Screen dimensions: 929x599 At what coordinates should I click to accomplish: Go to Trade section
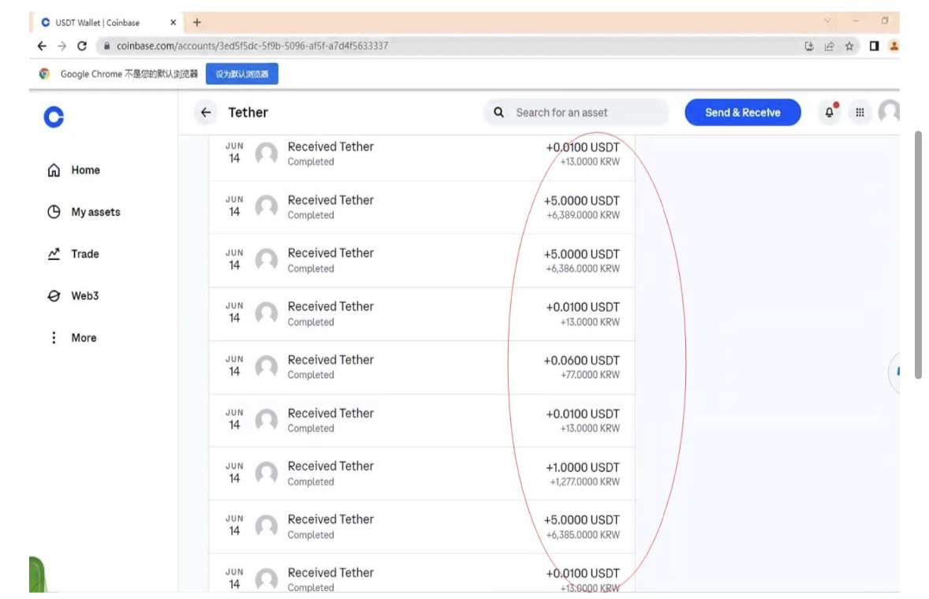click(x=73, y=254)
